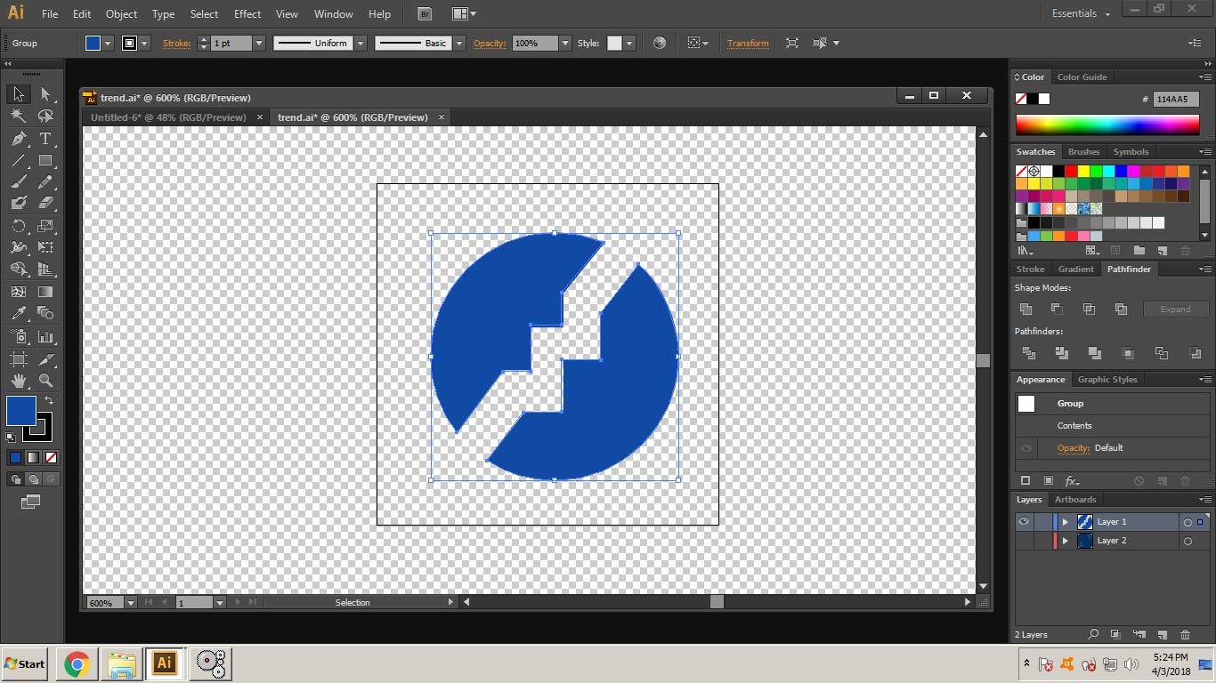The width and height of the screenshot is (1216, 683).
Task: Toggle the Opacity attribute eye in Appearance
Action: coord(1025,448)
